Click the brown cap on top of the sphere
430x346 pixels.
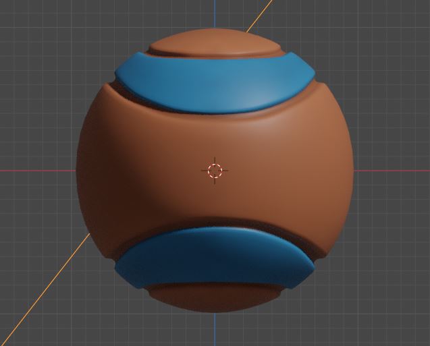215,45
